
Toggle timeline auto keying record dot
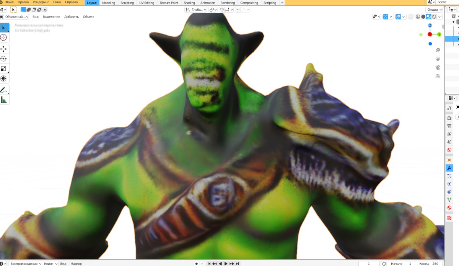[196, 264]
